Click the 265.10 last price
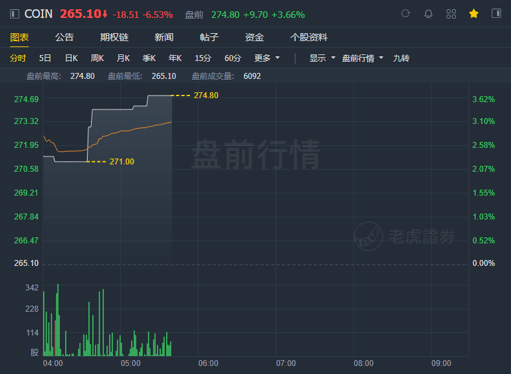This screenshot has height=374, width=511. pyautogui.click(x=81, y=14)
